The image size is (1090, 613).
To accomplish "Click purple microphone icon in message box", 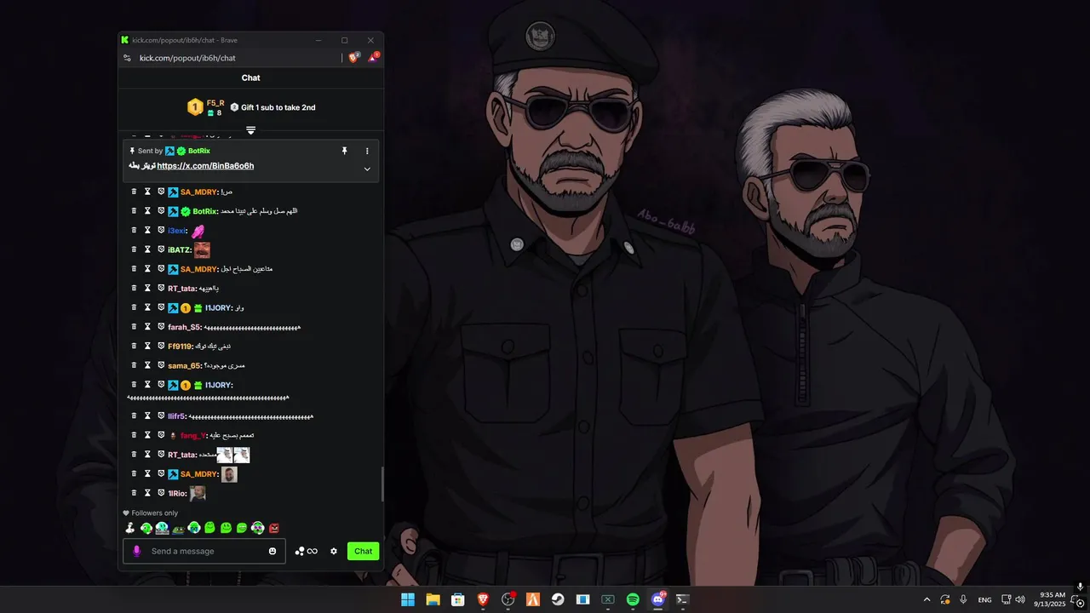I will tap(136, 551).
